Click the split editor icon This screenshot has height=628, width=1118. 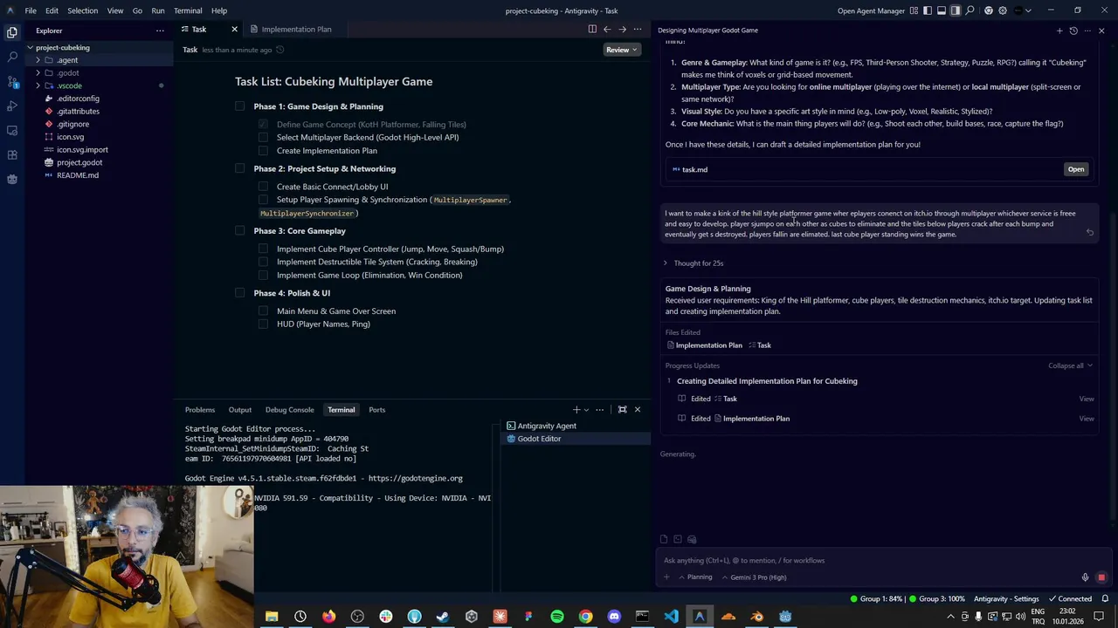click(x=592, y=29)
